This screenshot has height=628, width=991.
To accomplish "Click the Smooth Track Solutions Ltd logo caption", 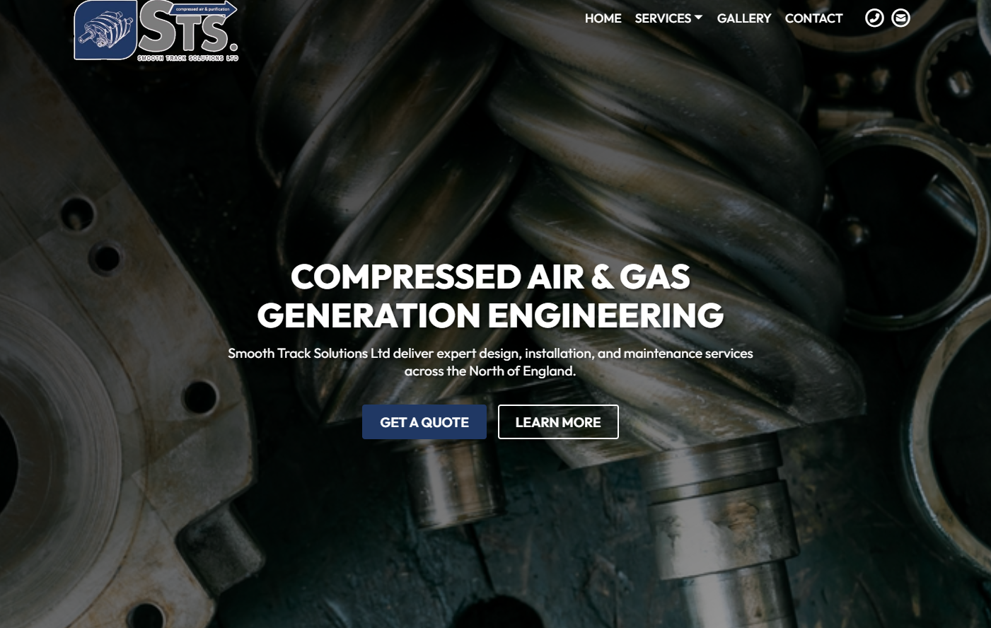I will pos(188,58).
